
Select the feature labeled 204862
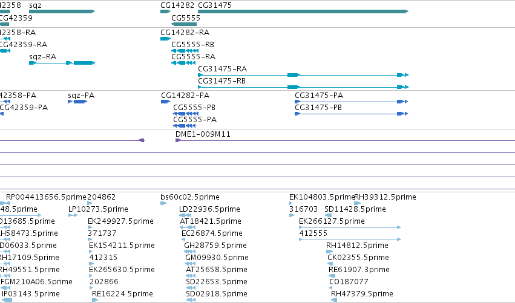102,197
